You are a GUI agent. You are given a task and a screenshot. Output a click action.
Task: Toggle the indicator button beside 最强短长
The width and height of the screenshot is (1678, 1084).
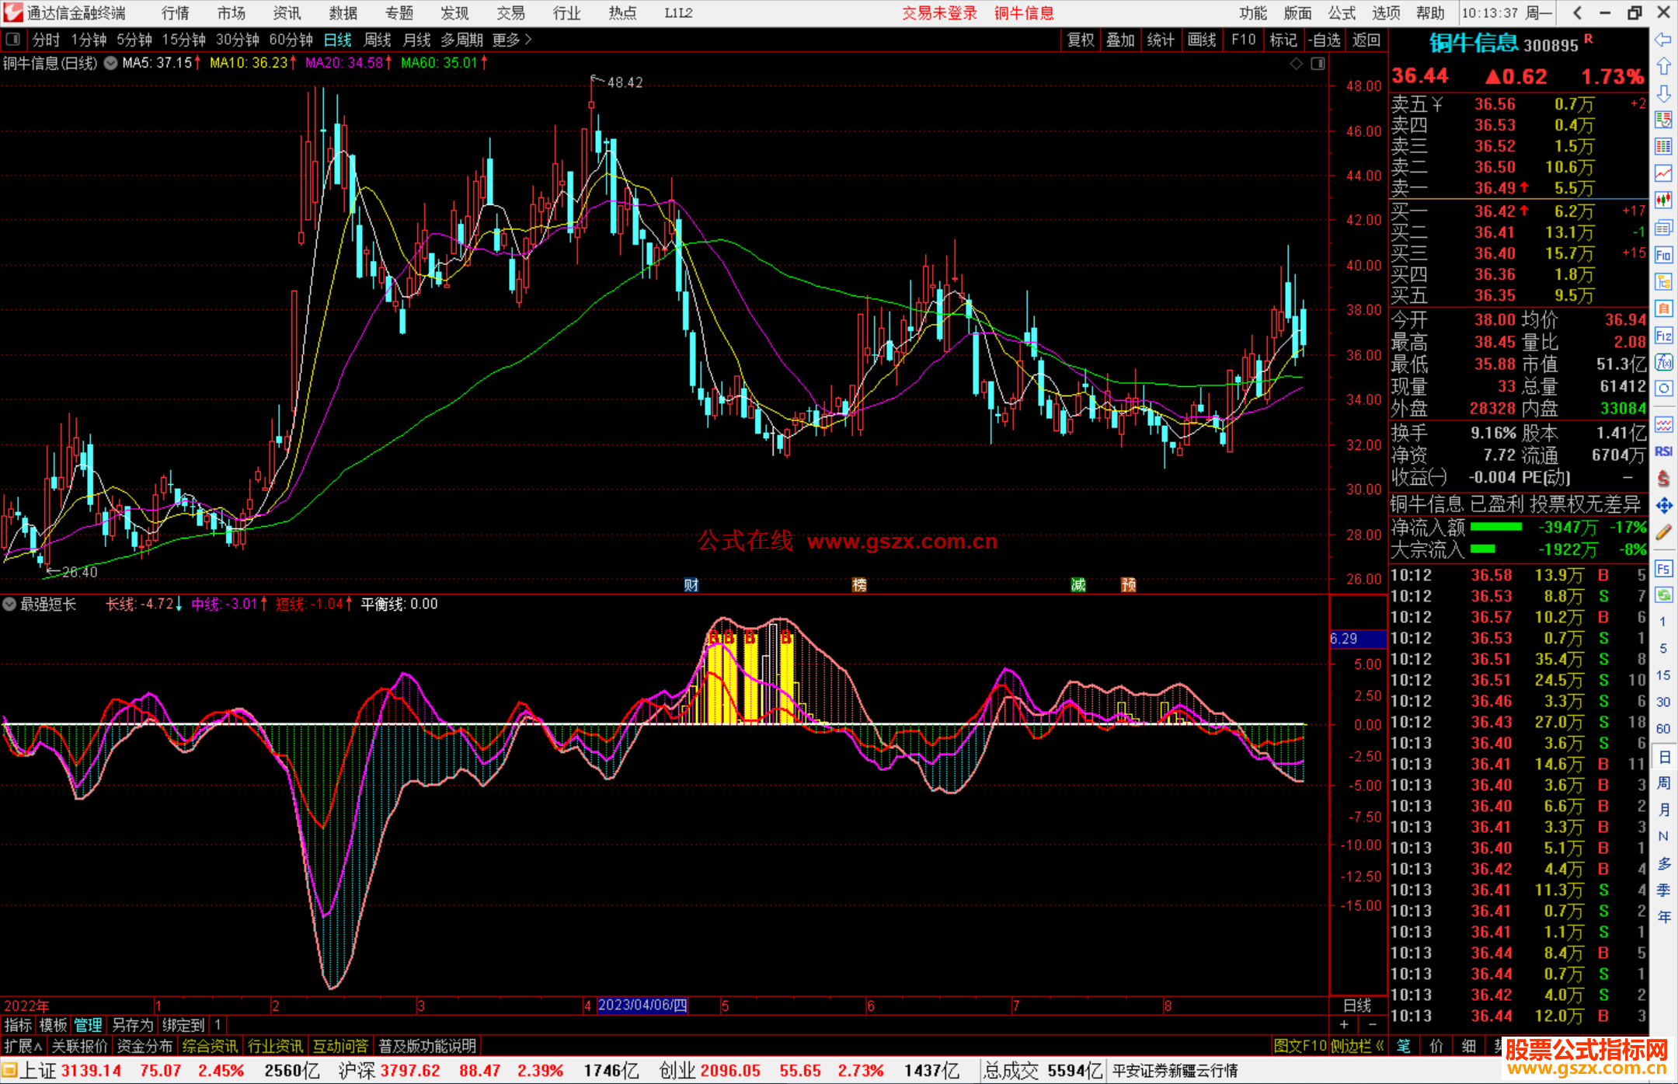click(x=9, y=604)
